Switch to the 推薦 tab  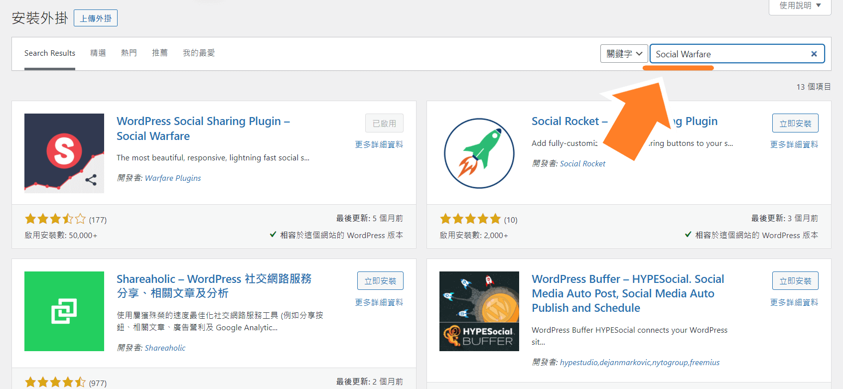(x=160, y=53)
